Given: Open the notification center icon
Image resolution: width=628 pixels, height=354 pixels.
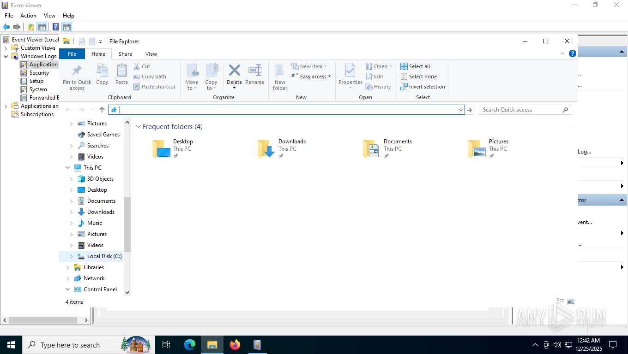Looking at the screenshot, I should pos(613,344).
